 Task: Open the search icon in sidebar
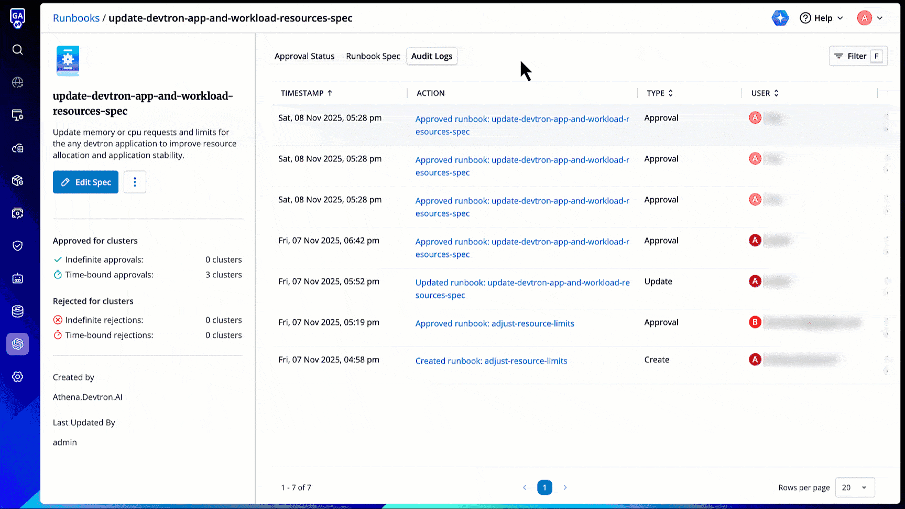pyautogui.click(x=17, y=50)
